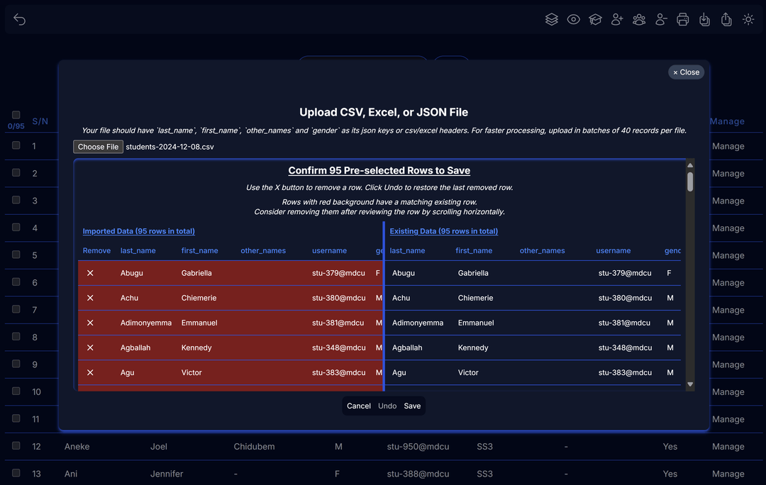Image resolution: width=766 pixels, height=485 pixels.
Task: Tick the checkbox for row 13
Action: [16, 473]
